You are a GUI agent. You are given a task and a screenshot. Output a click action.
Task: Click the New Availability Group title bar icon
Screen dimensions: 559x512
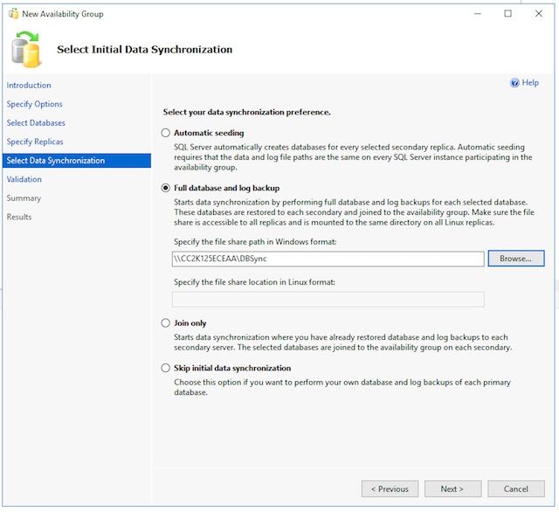[x=13, y=14]
